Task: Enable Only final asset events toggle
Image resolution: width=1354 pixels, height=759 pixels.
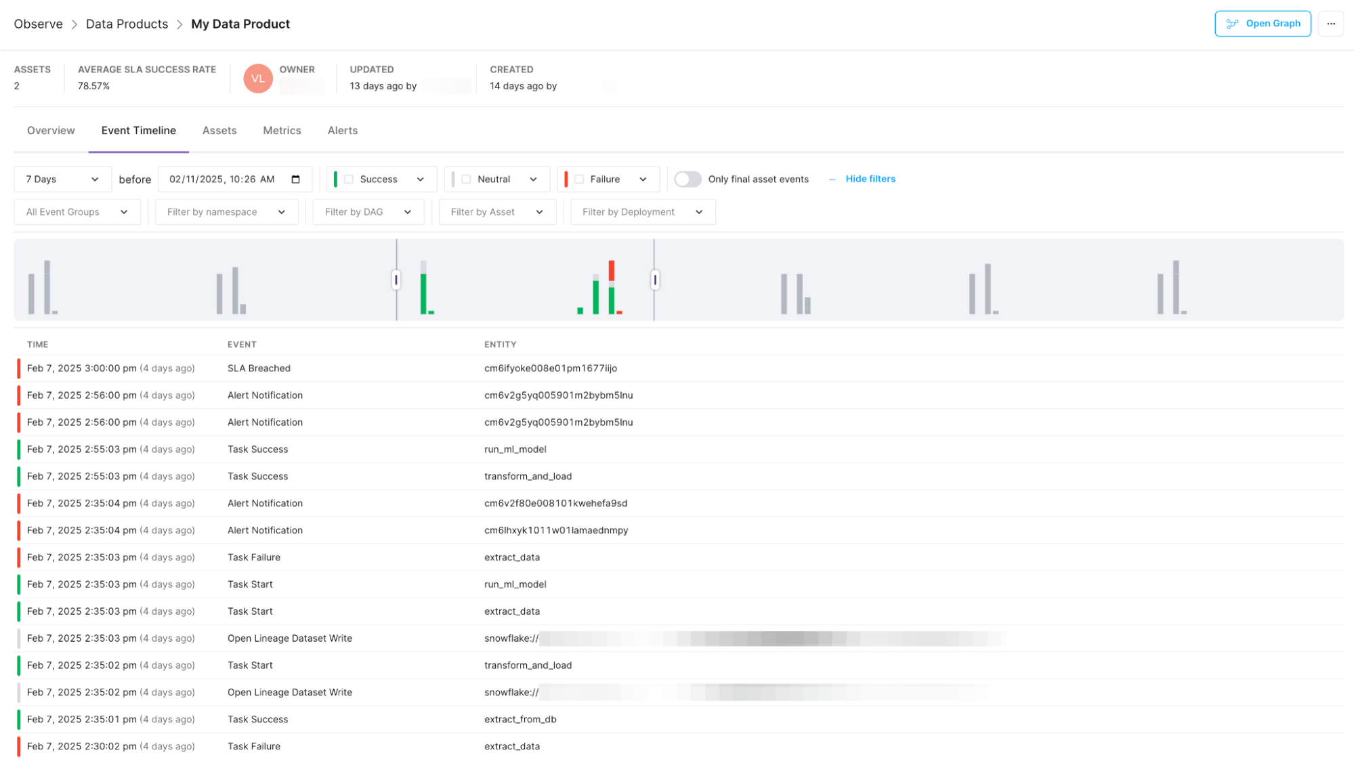Action: click(687, 179)
